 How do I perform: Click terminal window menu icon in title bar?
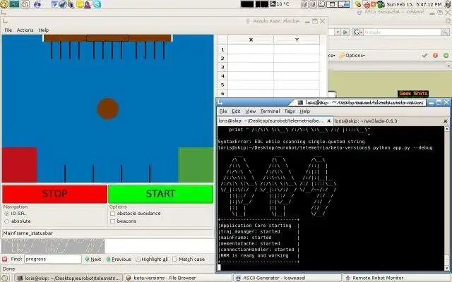point(220,102)
